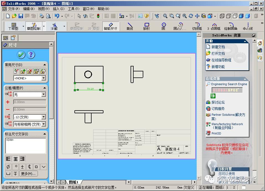
Task: Select the 圆 circle sketch tool
Action: 163,26
